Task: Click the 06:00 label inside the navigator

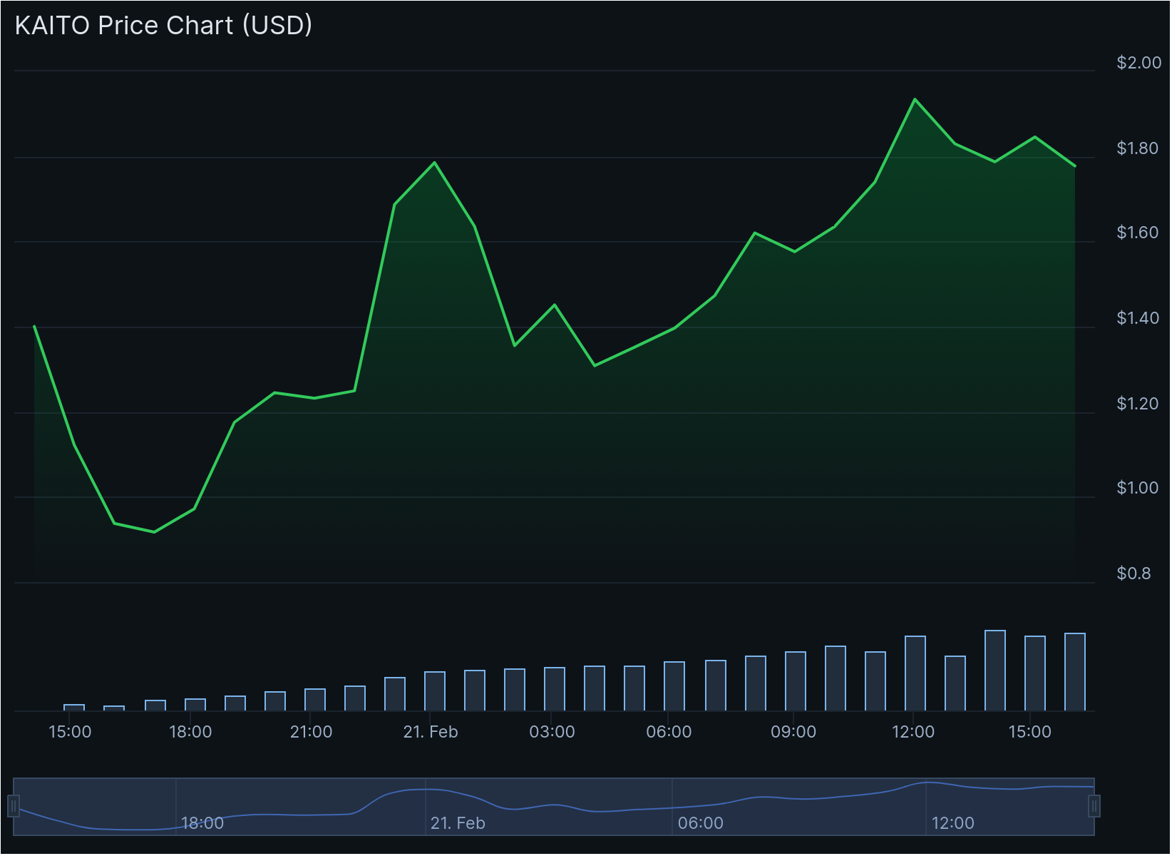Action: coord(700,823)
